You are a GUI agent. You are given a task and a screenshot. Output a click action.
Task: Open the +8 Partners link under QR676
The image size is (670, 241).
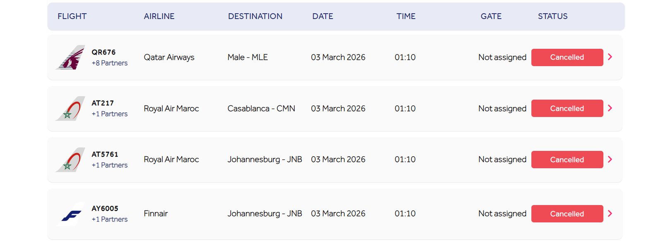[x=110, y=63]
